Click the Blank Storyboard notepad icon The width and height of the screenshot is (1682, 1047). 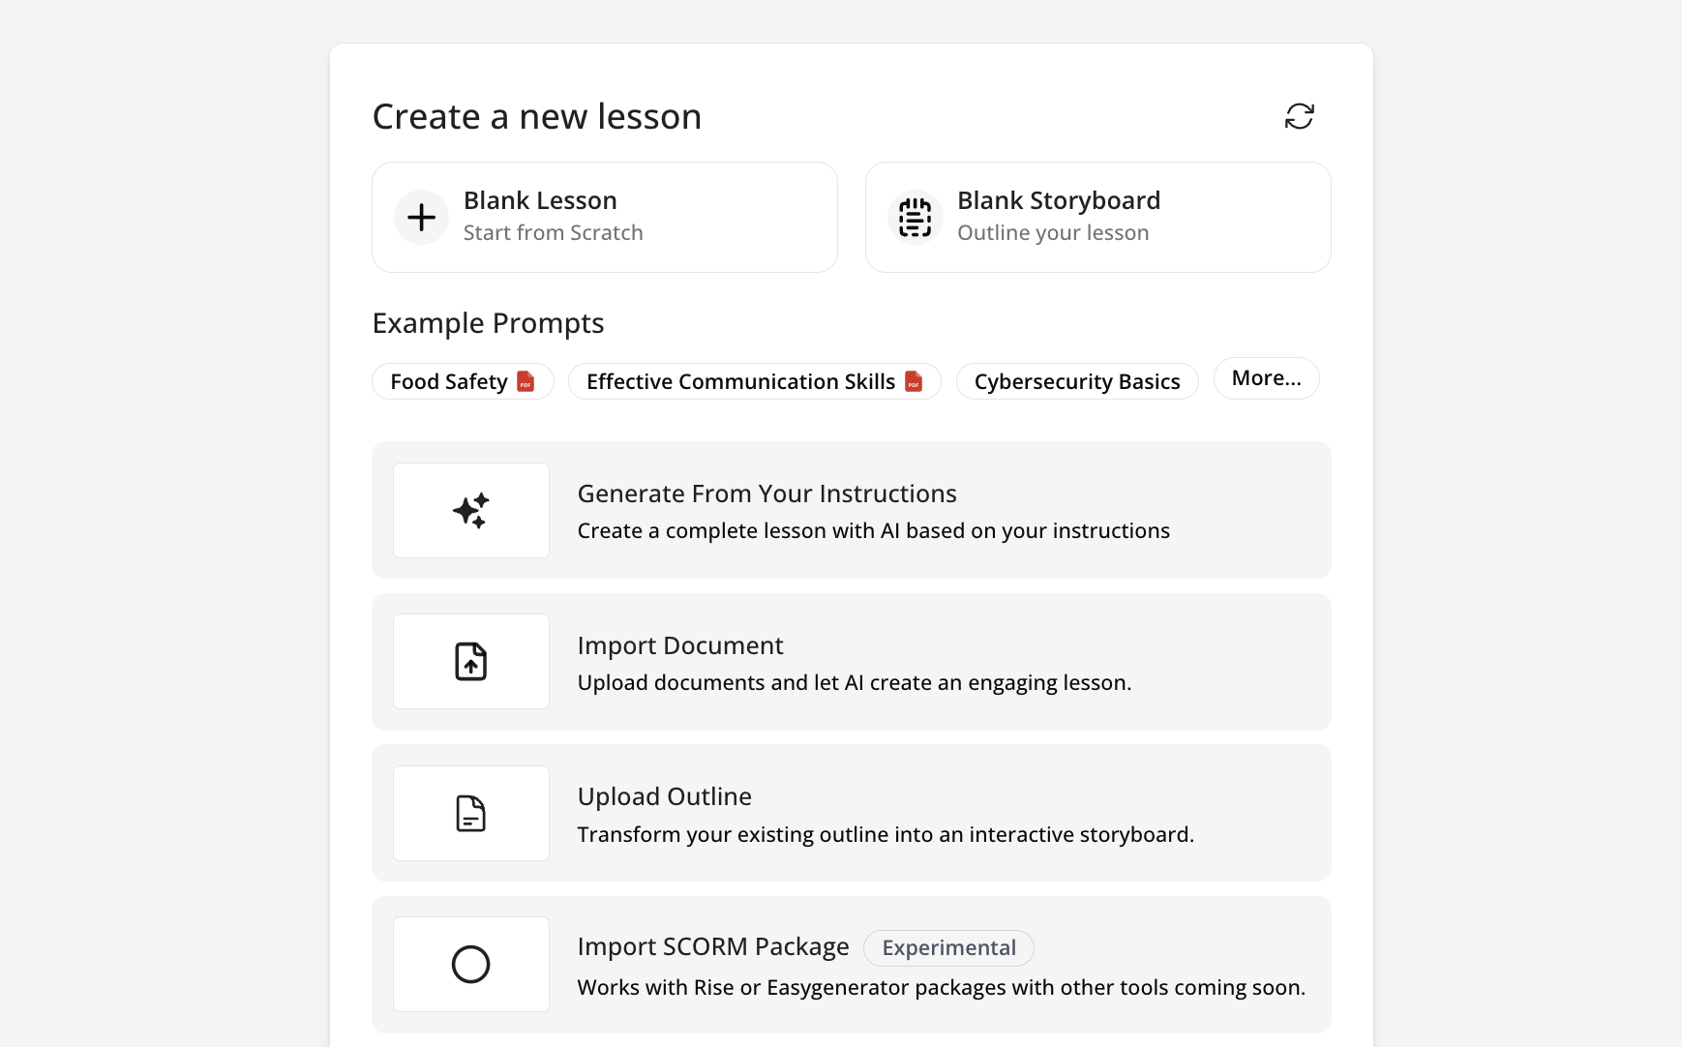[915, 217]
